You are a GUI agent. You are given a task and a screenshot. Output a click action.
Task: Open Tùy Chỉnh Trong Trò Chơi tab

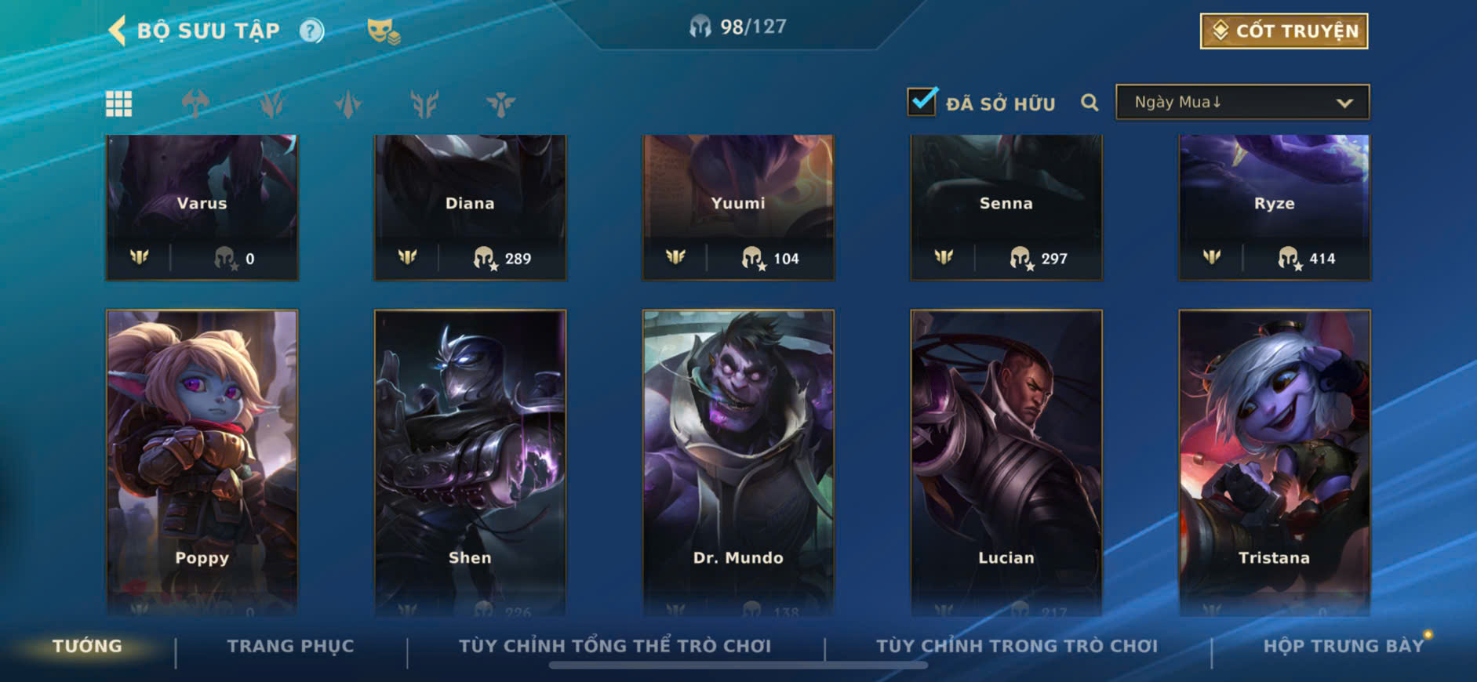coord(1017,646)
